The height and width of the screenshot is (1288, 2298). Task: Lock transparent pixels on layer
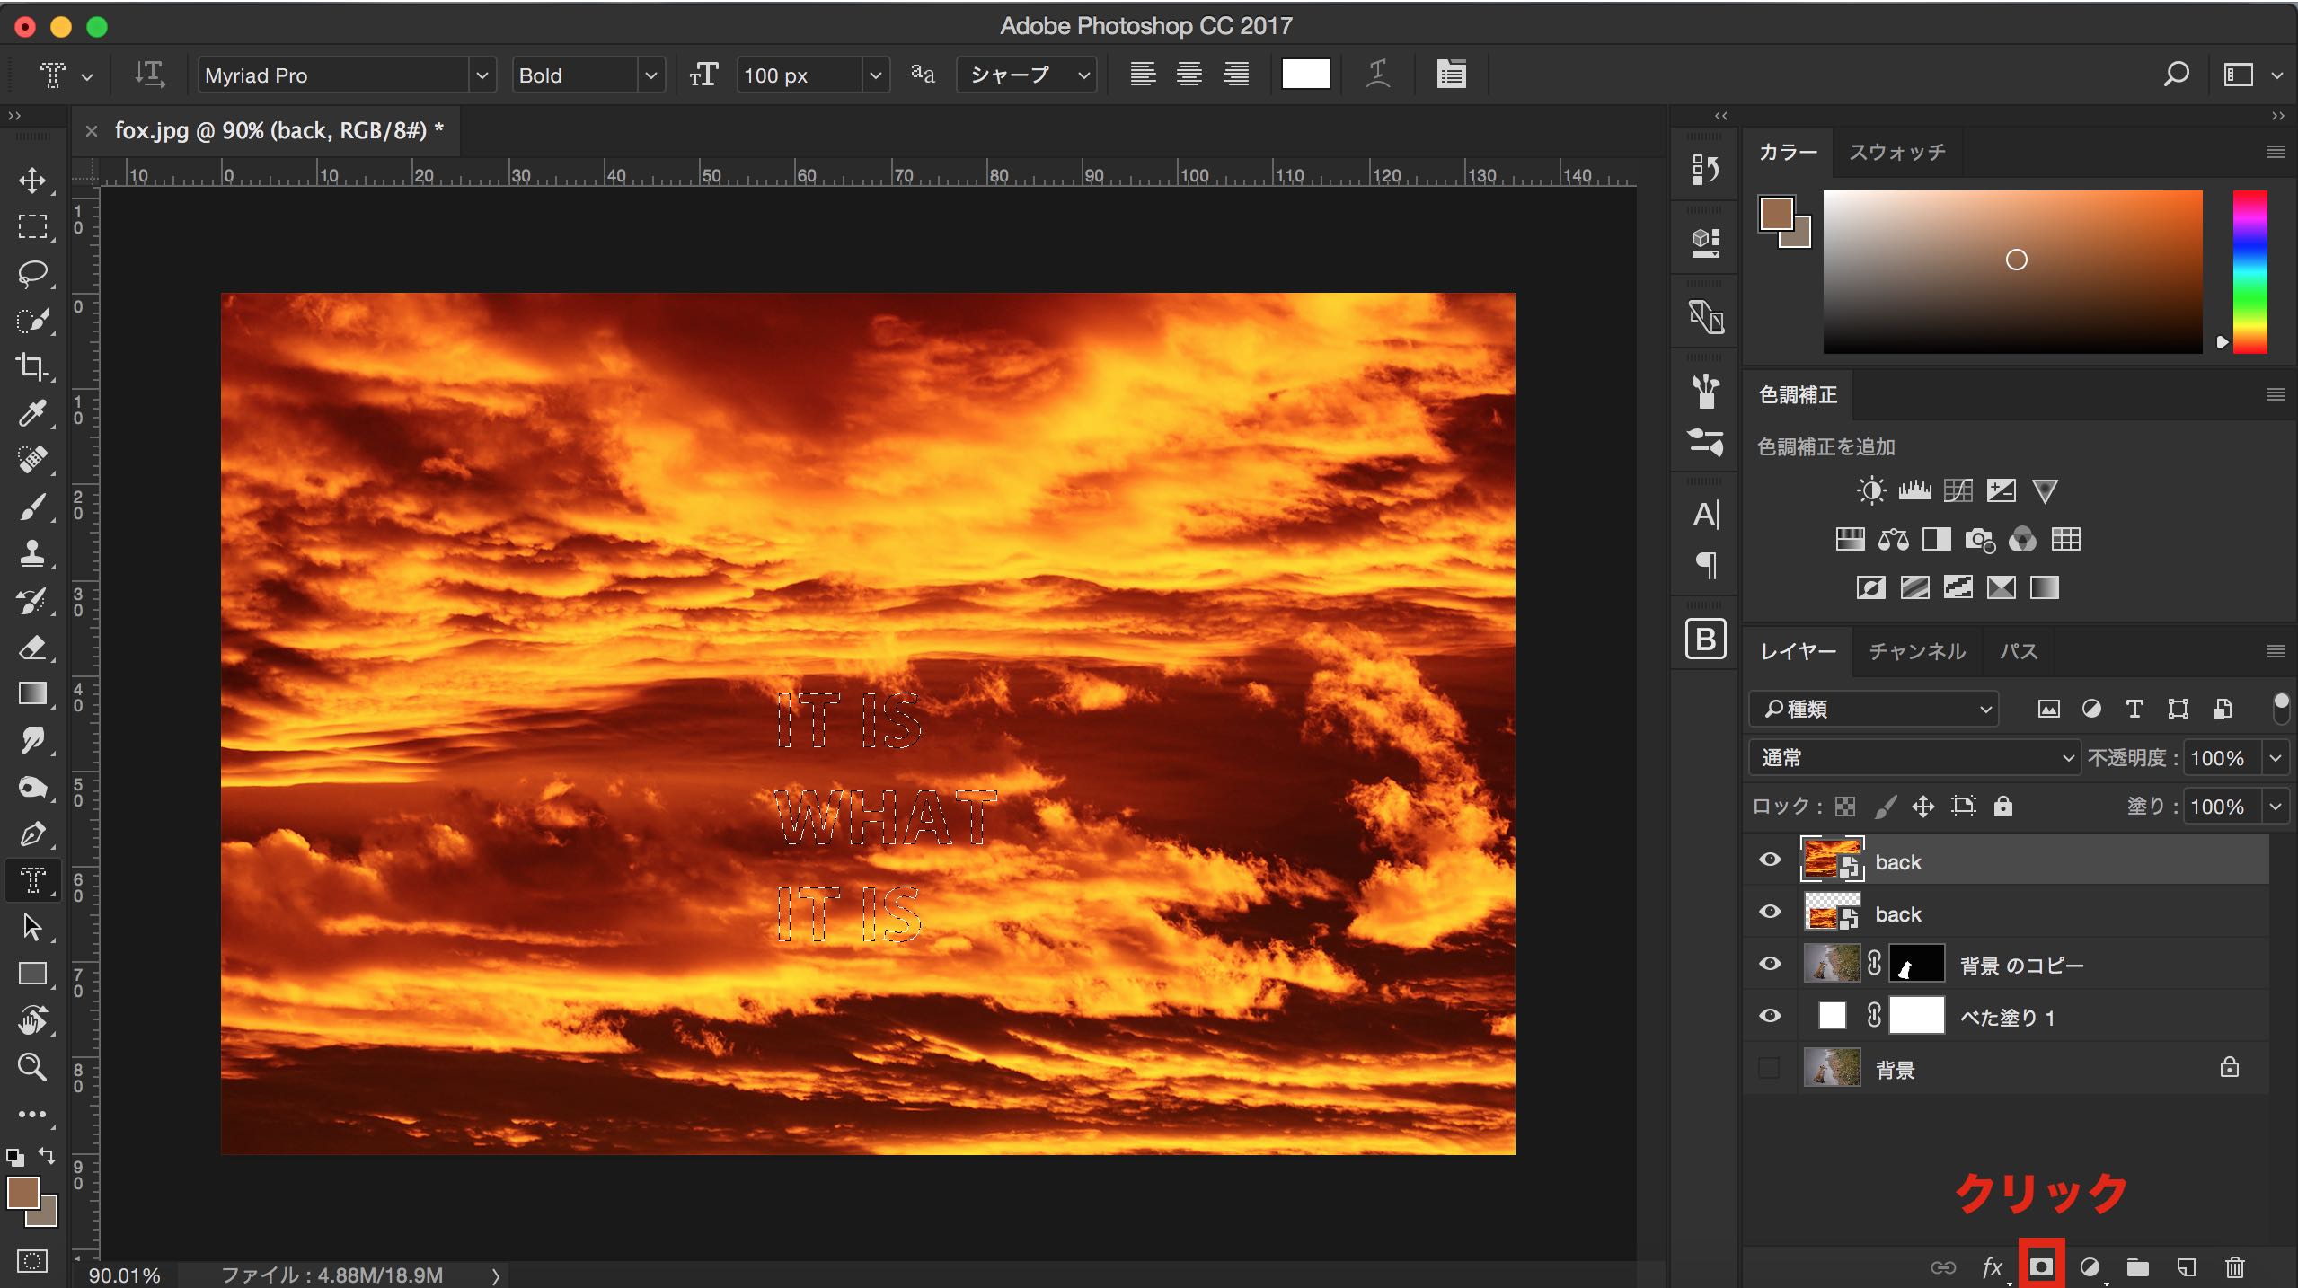1844,807
